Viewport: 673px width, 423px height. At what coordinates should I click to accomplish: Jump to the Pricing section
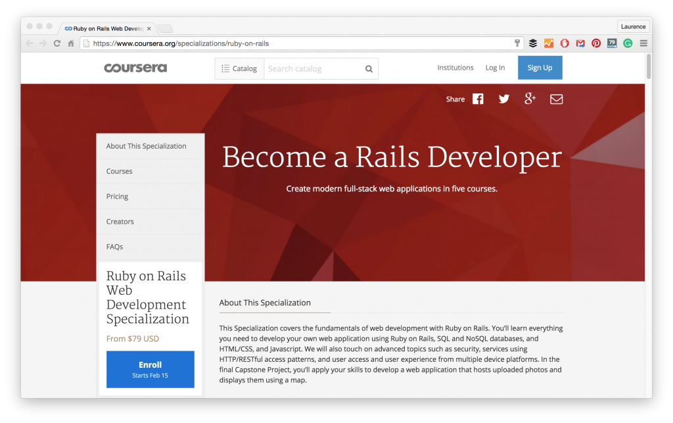click(151, 196)
